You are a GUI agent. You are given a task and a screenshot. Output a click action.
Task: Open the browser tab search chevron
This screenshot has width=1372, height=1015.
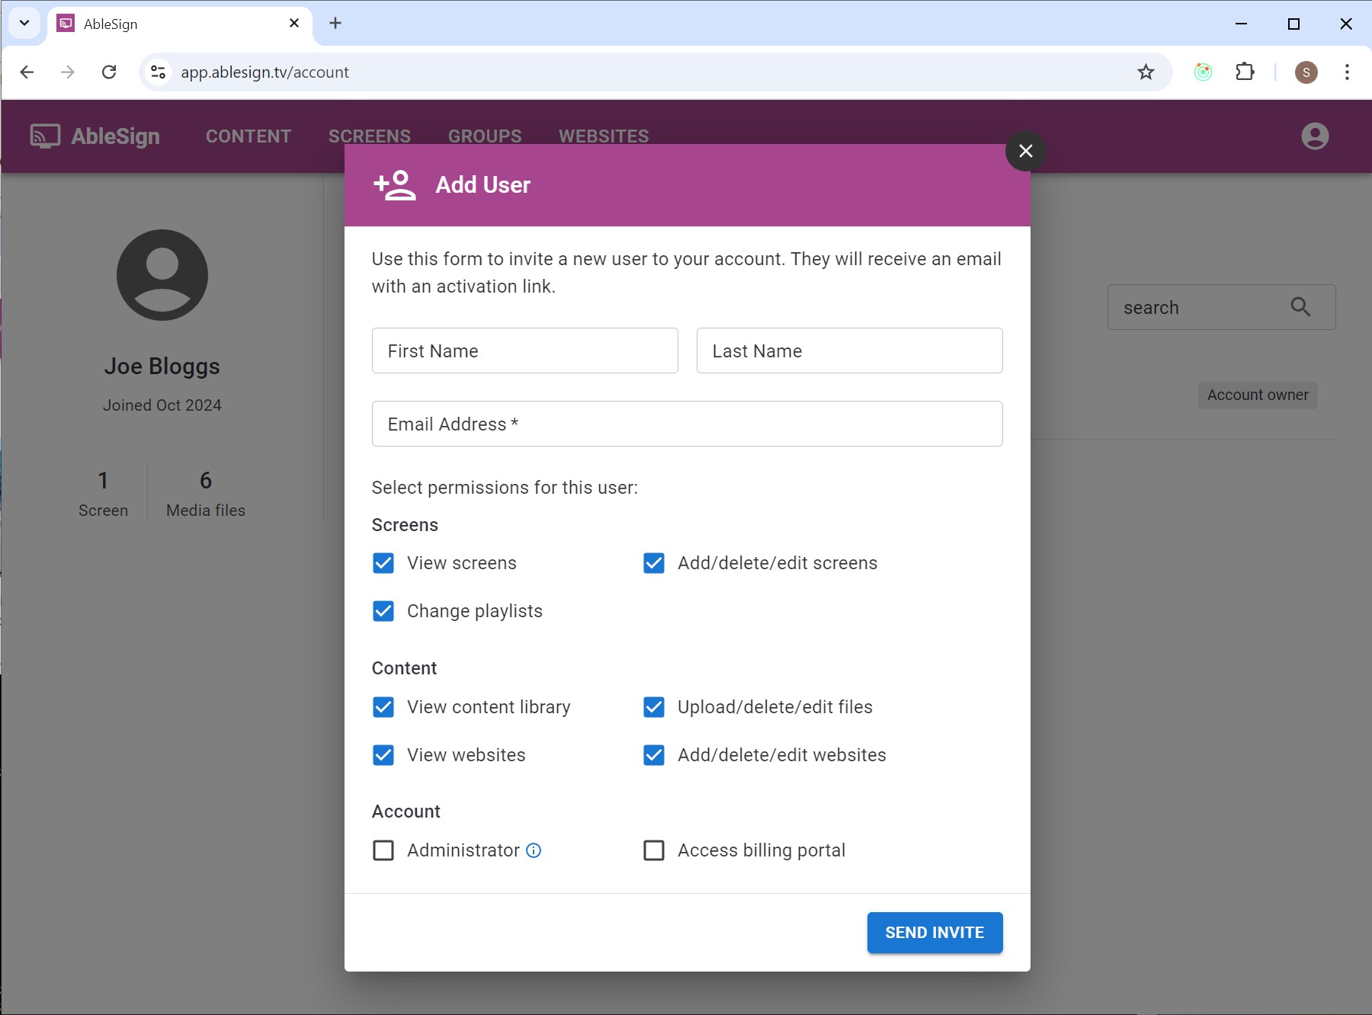click(24, 23)
